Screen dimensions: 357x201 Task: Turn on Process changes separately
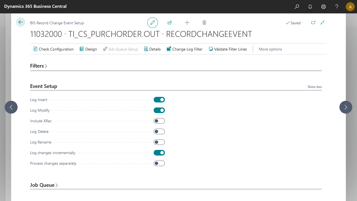(x=159, y=163)
